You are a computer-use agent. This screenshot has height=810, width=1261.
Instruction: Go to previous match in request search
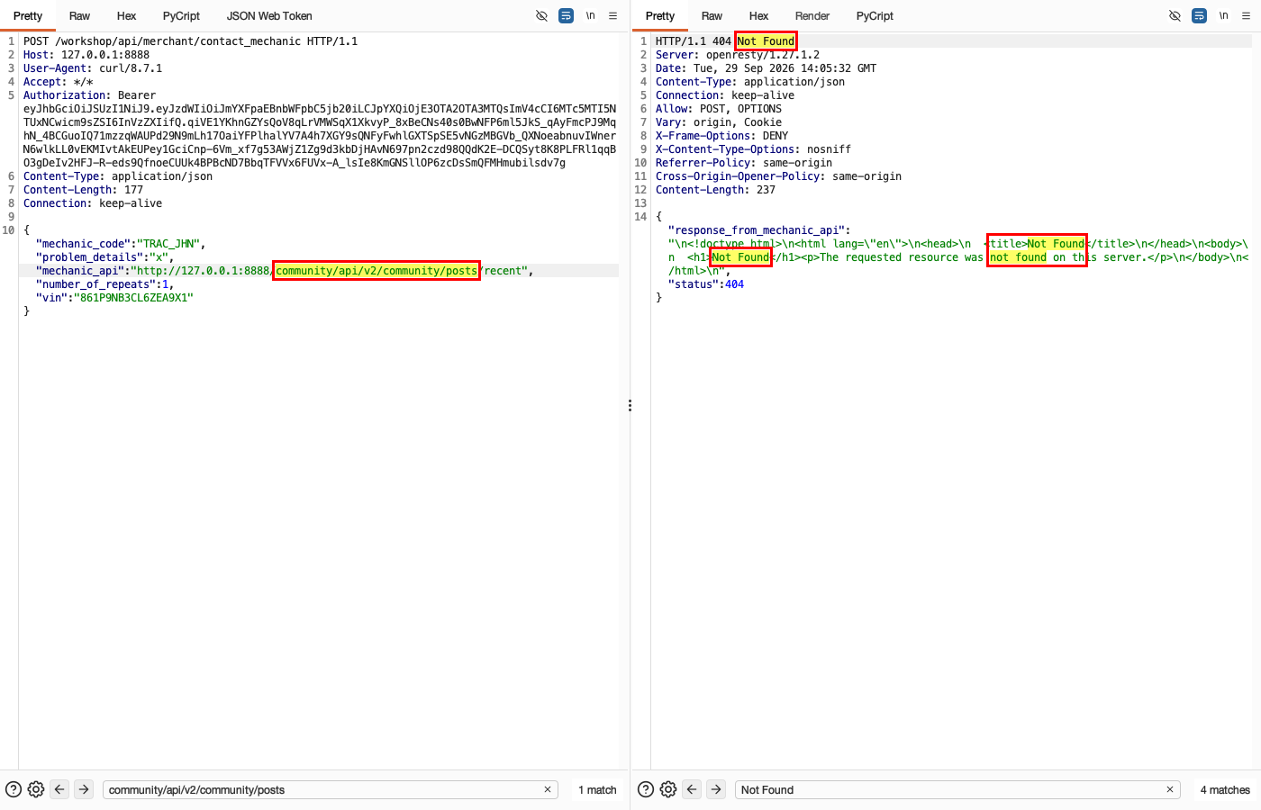coord(59,789)
